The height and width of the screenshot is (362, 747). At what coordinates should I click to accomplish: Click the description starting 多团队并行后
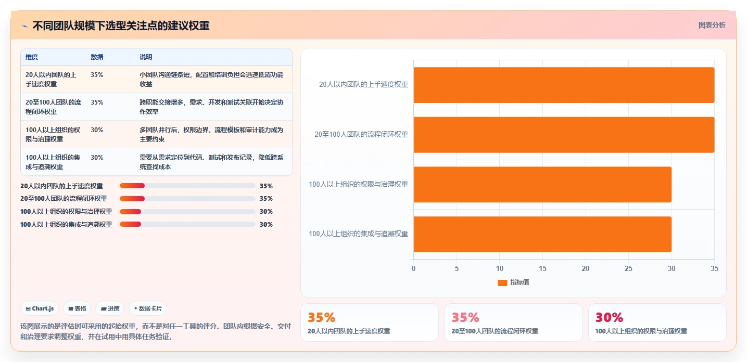[211, 134]
